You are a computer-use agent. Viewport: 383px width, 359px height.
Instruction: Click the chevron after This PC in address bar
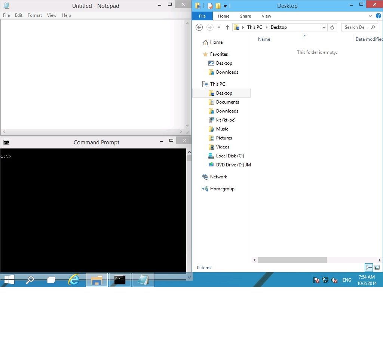tap(266, 27)
